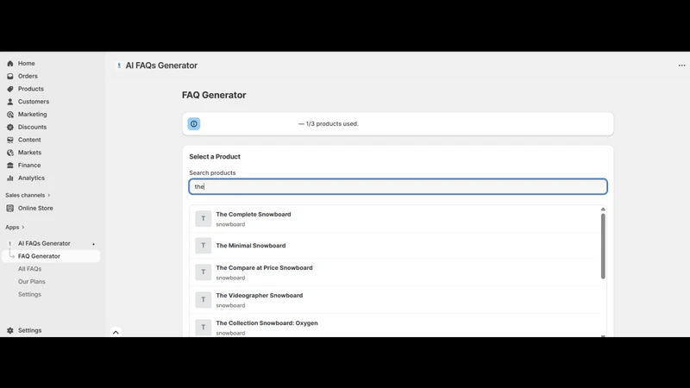
Task: Open Home in the sidebar
Action: pos(27,63)
